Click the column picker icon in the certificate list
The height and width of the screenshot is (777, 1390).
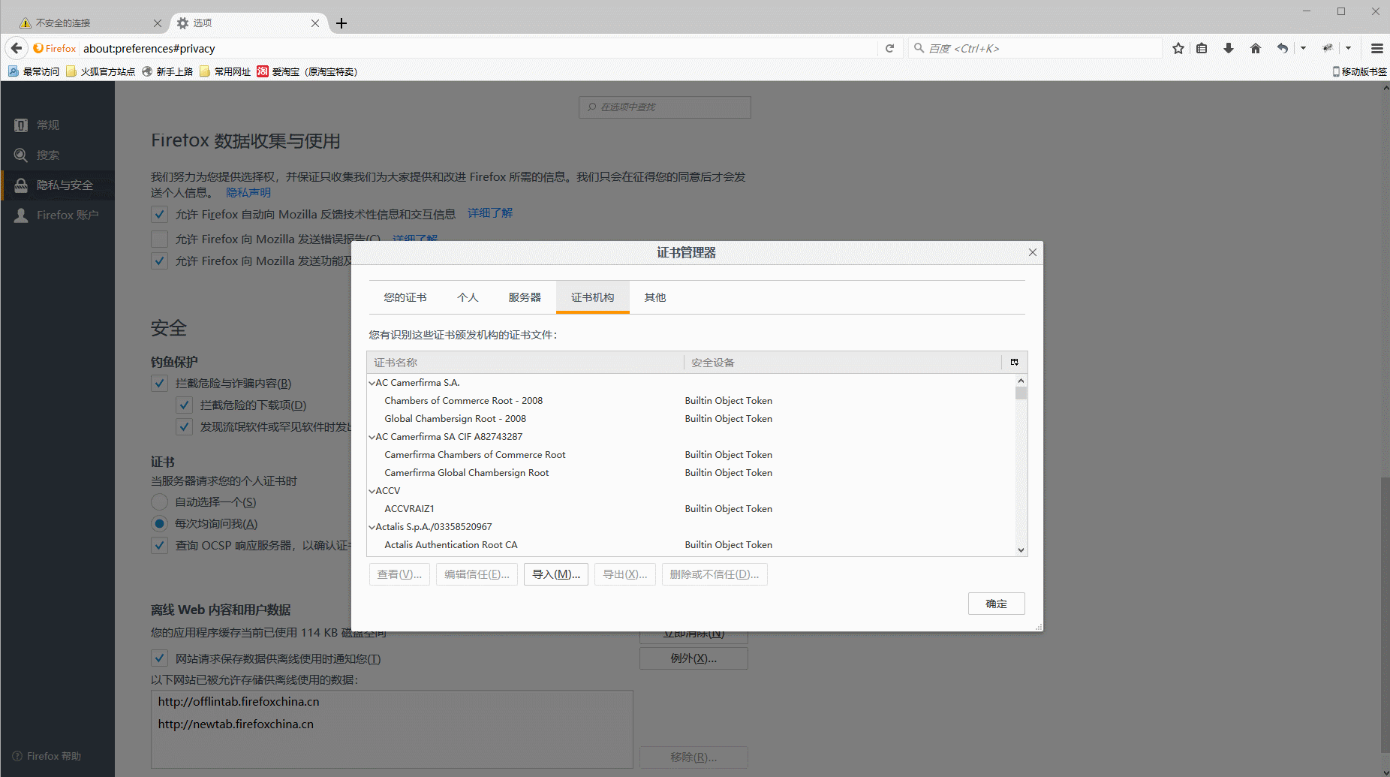[1015, 363]
